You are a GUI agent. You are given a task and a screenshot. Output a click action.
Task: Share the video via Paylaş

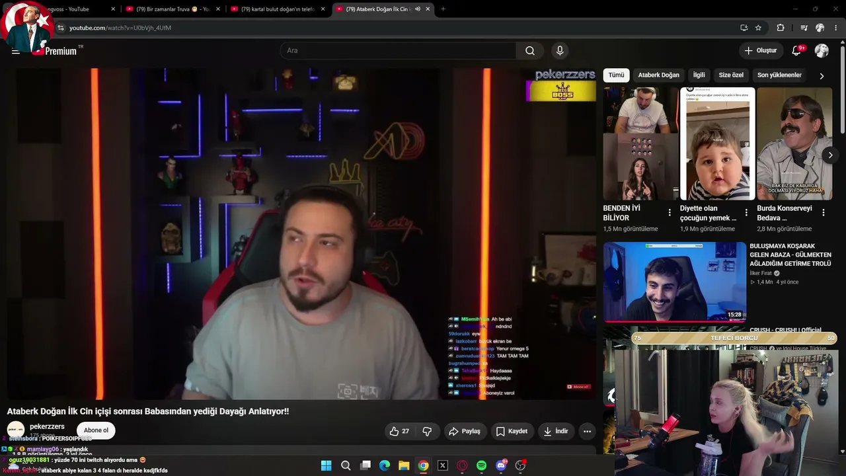(x=464, y=431)
